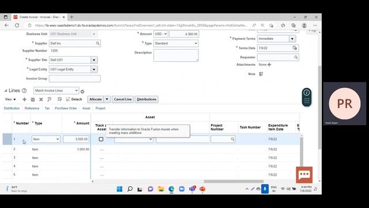Switch to the Purchase Order tab
The image size is (369, 208).
(66, 108)
